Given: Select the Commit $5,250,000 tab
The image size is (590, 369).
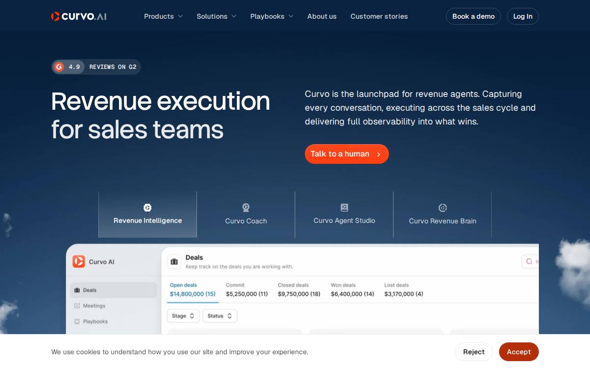Looking at the screenshot, I should (x=247, y=290).
